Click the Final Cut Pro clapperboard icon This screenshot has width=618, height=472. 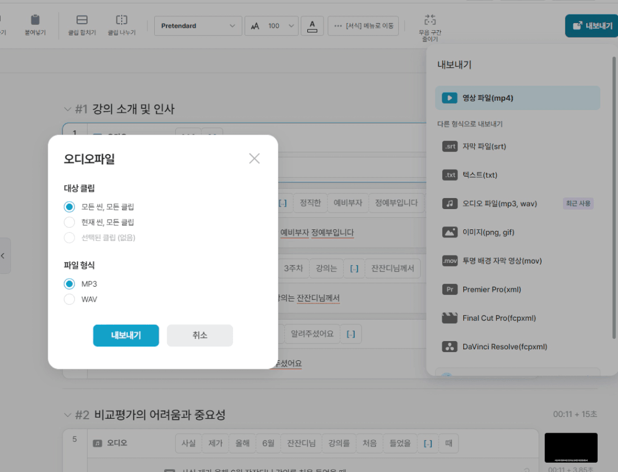(x=449, y=318)
